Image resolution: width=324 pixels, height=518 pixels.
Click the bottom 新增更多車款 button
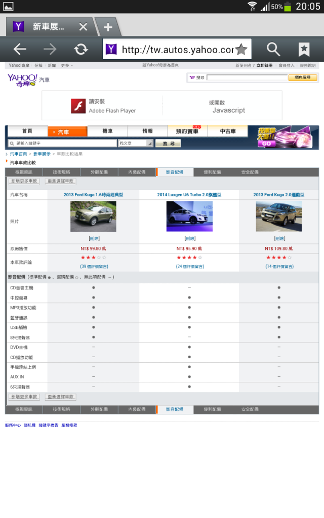pos(24,397)
